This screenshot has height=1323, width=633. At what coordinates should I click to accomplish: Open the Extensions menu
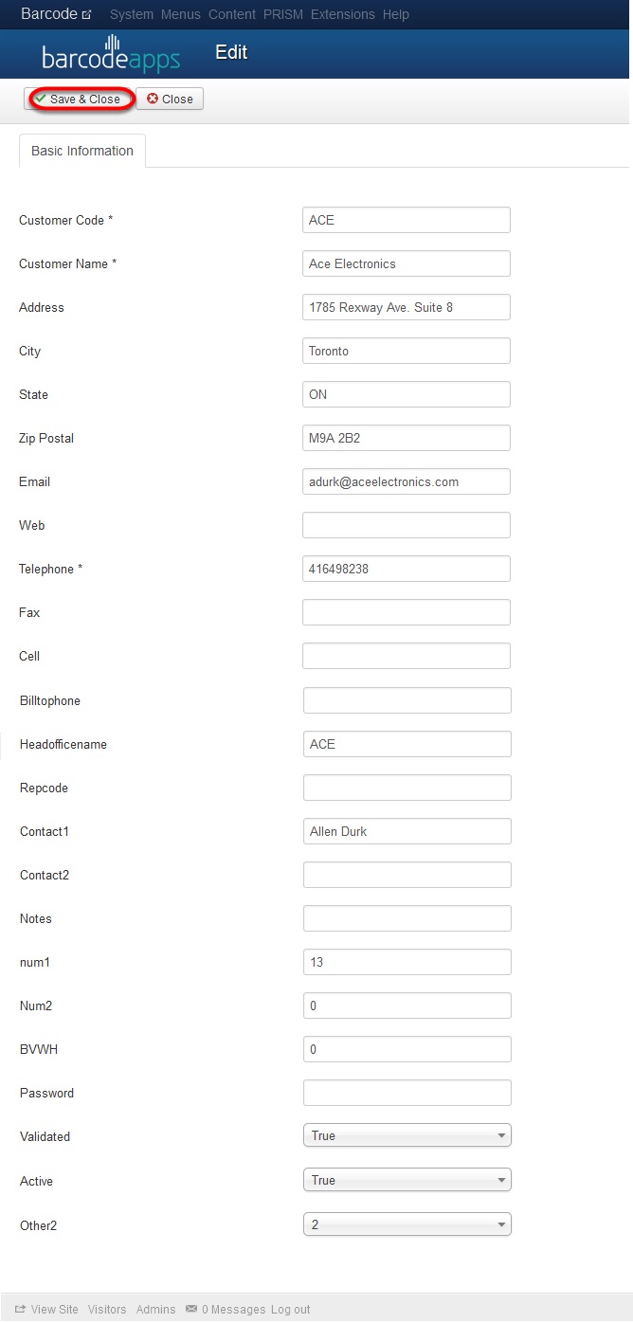[x=343, y=15]
